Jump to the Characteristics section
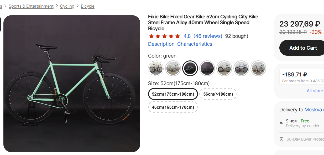 (x=195, y=44)
